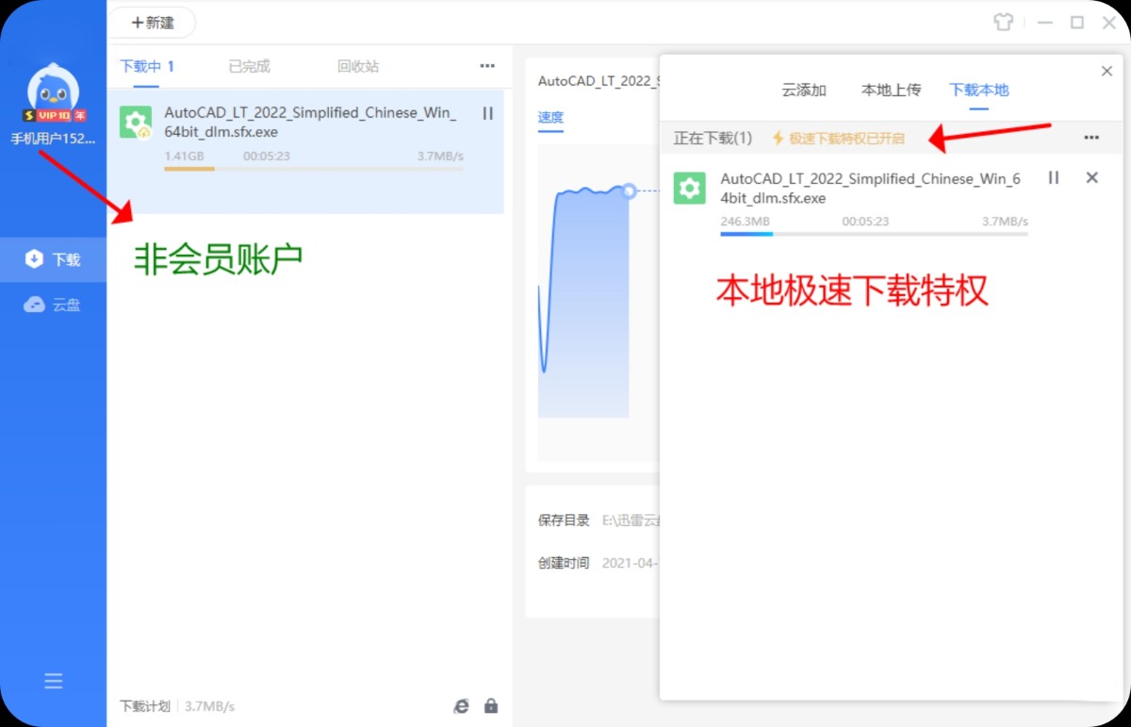
Task: Click the 创建时间 date value
Action: [630, 563]
